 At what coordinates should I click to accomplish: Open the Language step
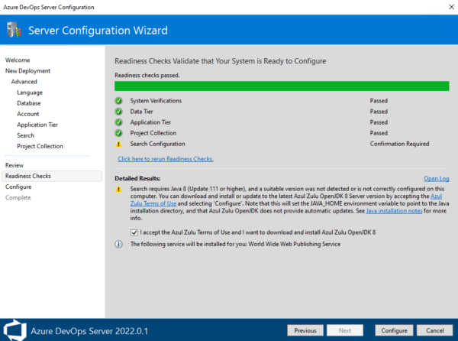[30, 93]
